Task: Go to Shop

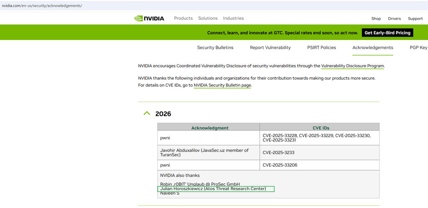Action: (376, 19)
